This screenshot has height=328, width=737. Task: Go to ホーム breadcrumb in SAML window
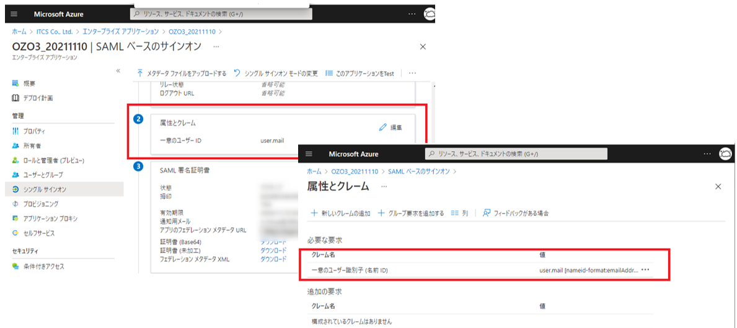click(x=19, y=32)
